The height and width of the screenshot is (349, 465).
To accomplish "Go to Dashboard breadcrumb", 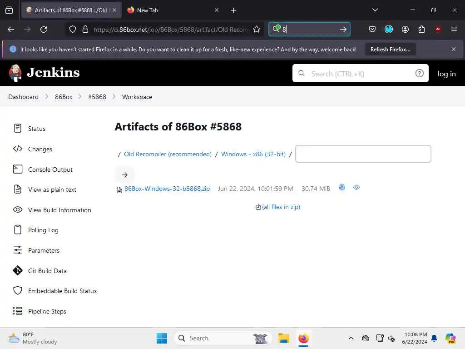I will pos(24,97).
